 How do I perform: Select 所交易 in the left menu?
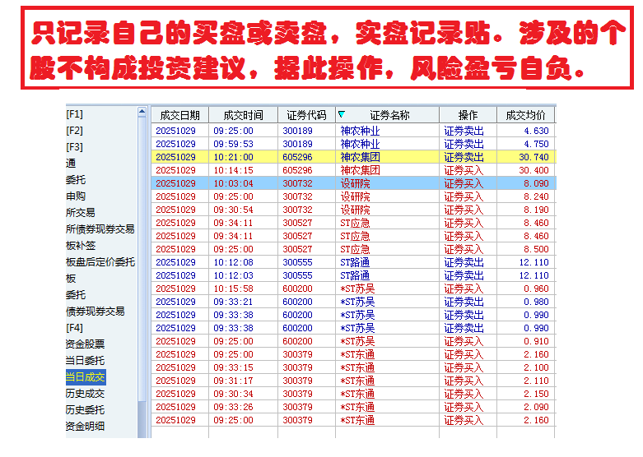[x=81, y=213]
